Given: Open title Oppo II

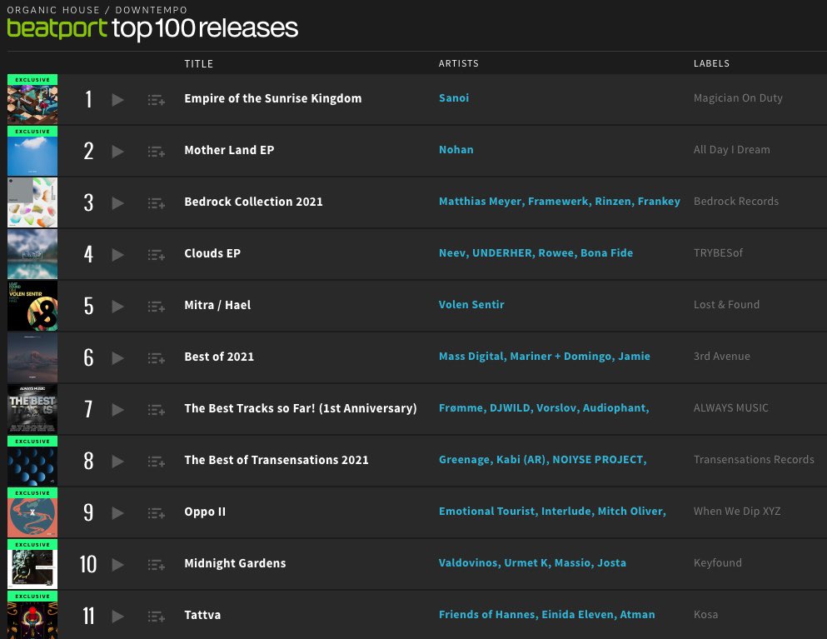Looking at the screenshot, I should 205,512.
